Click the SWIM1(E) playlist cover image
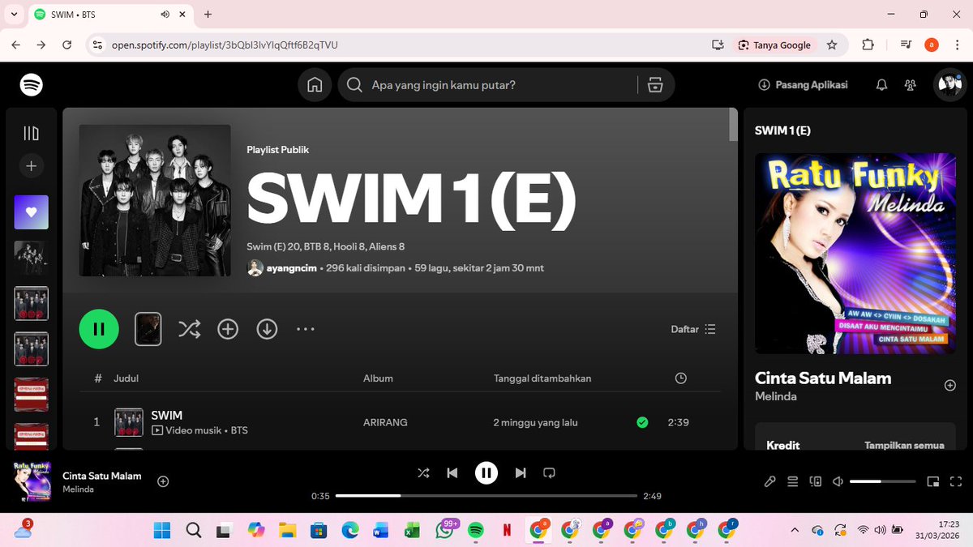The height and width of the screenshot is (547, 973). (155, 200)
